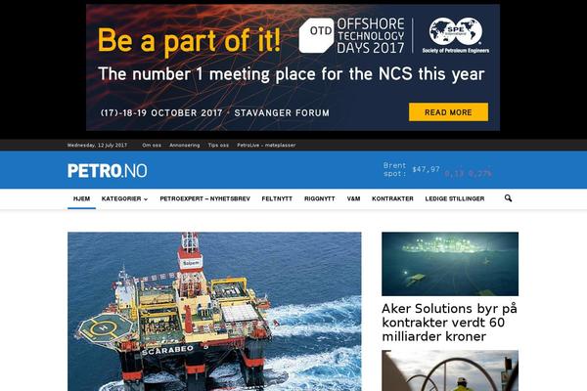The width and height of the screenshot is (587, 391).
Task: Navigate to the Kontrakter section
Action: [392, 198]
